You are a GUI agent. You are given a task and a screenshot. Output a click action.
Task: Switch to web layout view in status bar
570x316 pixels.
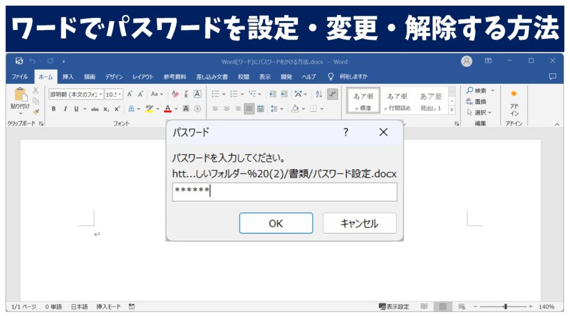pyautogui.click(x=461, y=307)
